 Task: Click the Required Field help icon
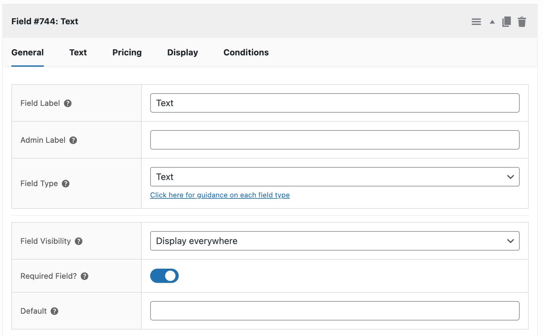pos(85,276)
